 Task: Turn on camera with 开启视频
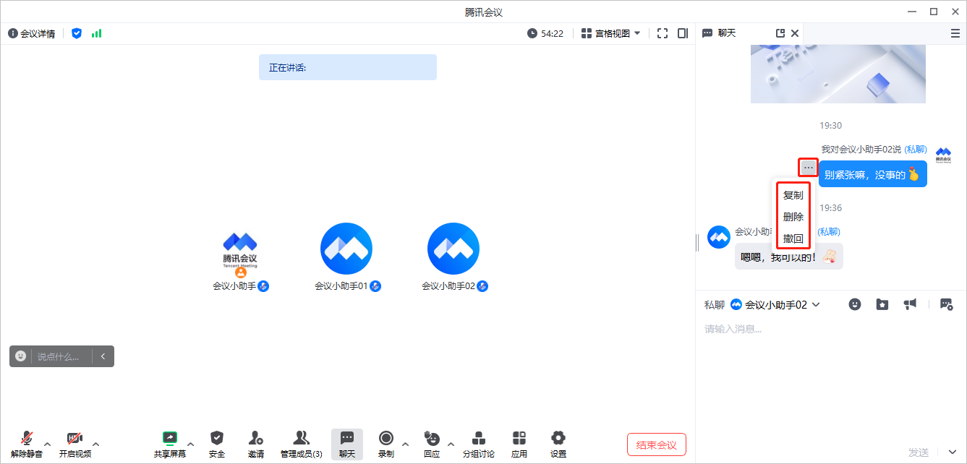[75, 444]
